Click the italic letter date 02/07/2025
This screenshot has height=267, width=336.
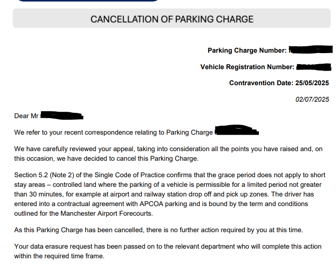(x=312, y=99)
